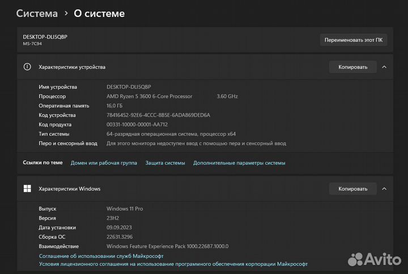This screenshot has width=408, height=274.
Task: Select device ID 78416452-92E6-4CCC-8B5E-6ADA869DED6A
Action: point(158,115)
